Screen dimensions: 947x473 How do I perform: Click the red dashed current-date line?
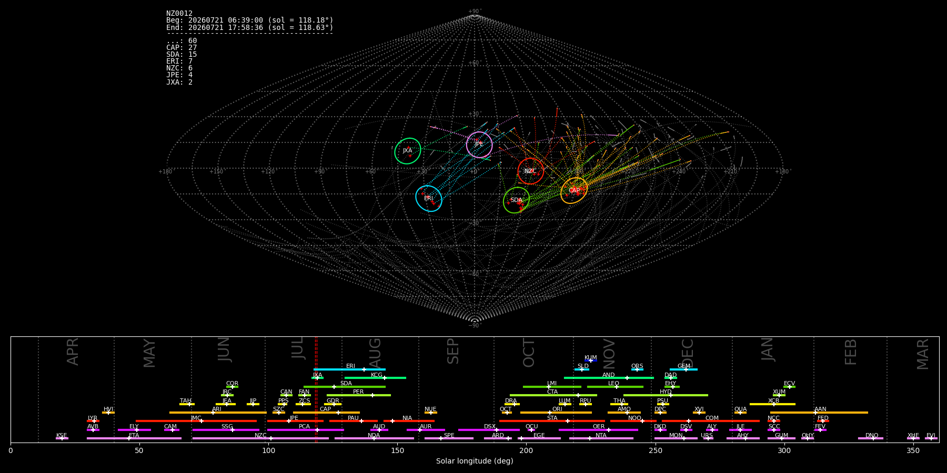pyautogui.click(x=316, y=389)
